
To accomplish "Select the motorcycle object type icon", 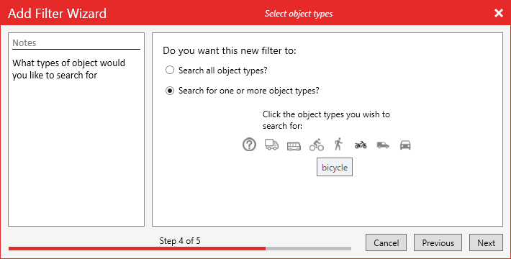I will [361, 145].
